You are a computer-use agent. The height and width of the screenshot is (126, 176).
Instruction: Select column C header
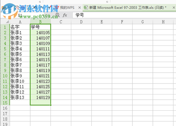tap(61, 22)
